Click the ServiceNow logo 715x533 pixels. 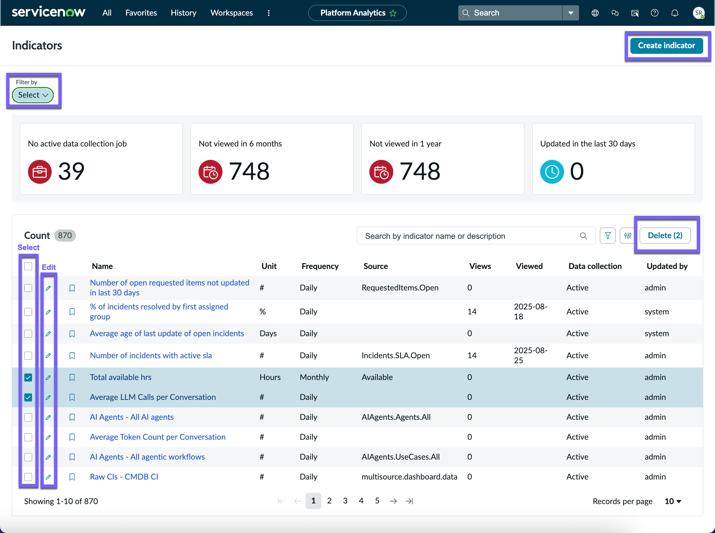[49, 12]
